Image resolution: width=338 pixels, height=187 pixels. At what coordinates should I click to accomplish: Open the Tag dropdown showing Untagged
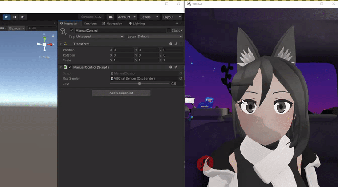pos(100,37)
